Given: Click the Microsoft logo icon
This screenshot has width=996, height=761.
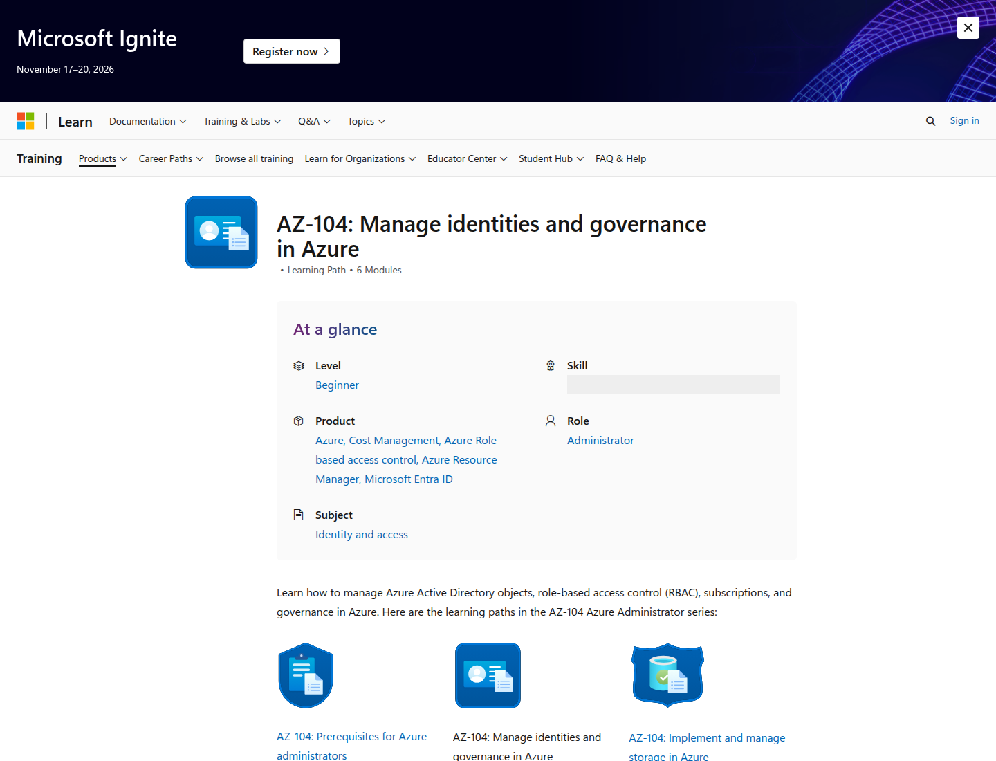Looking at the screenshot, I should tap(26, 121).
